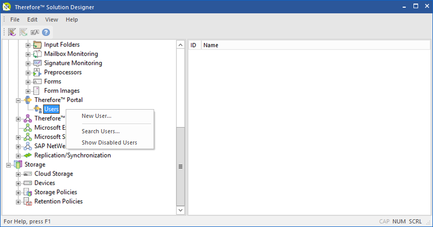Expand the SAP NetWeaver node
Image resolution: width=433 pixels, height=227 pixels.
coord(18,147)
